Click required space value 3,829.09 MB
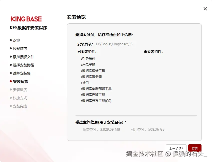 110,129
